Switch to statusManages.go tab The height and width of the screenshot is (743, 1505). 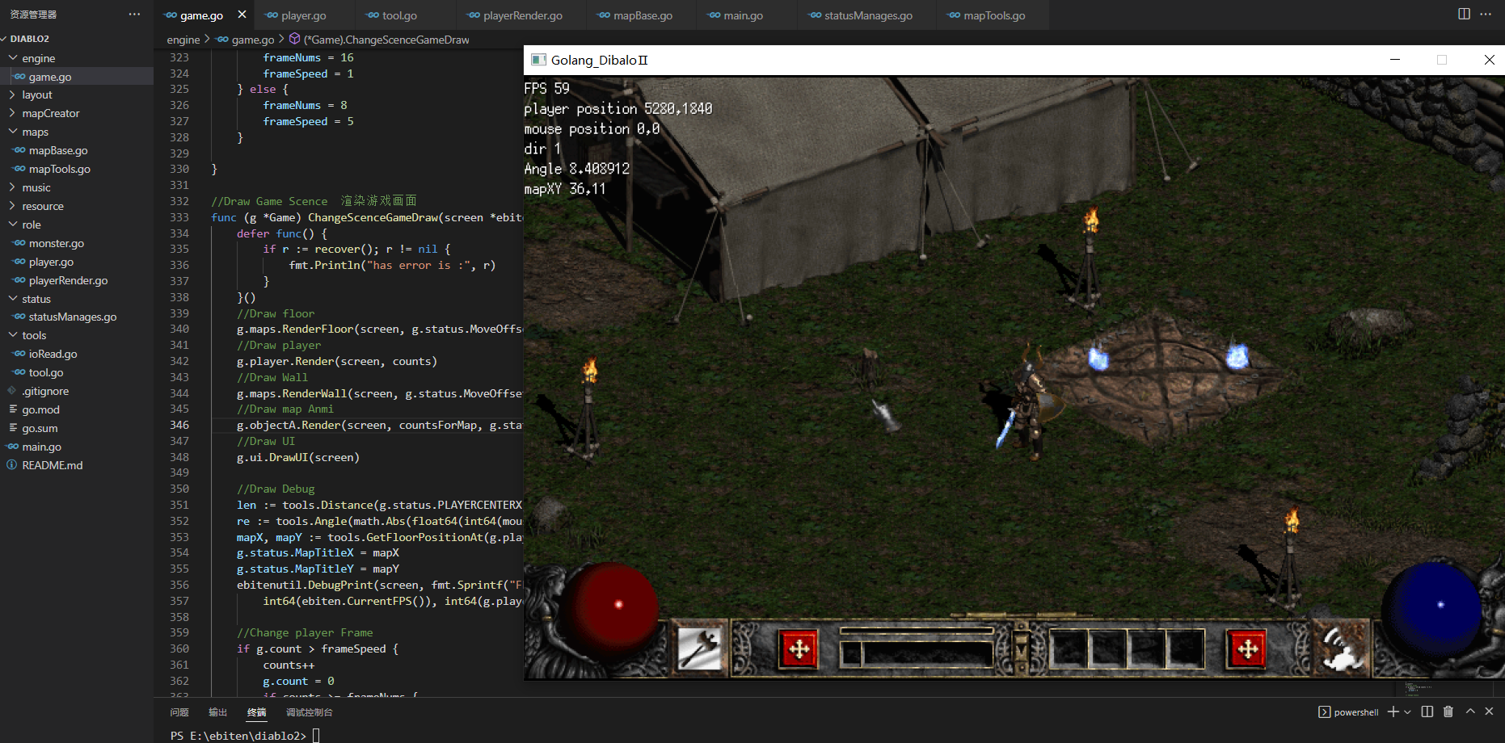[868, 15]
